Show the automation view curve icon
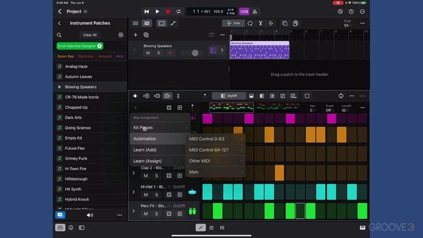This screenshot has width=423, height=238. tap(173, 24)
